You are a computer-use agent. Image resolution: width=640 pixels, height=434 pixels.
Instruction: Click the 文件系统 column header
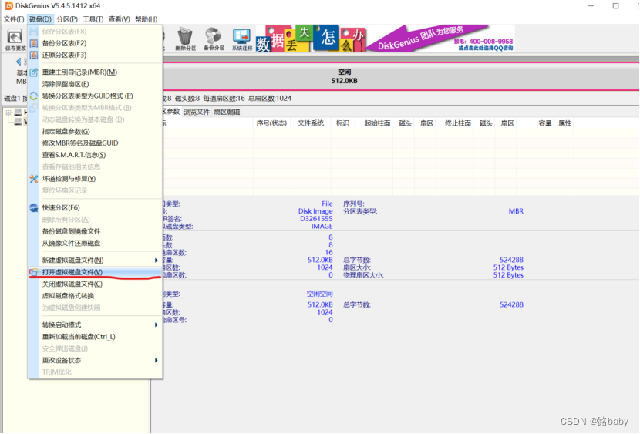(x=311, y=123)
